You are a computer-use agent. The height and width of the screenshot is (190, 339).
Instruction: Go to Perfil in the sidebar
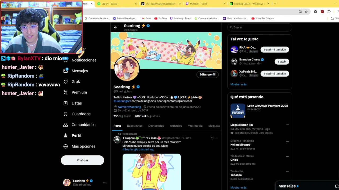click(72, 135)
